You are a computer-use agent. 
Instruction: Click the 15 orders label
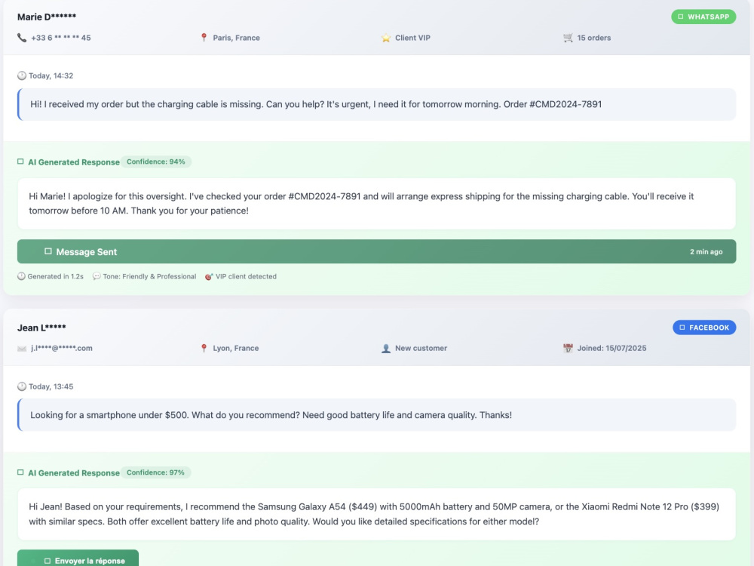tap(594, 38)
